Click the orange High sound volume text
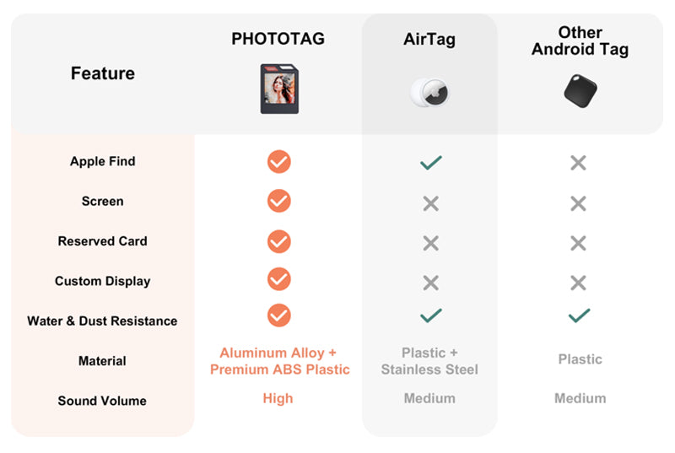The image size is (675, 453). (278, 398)
